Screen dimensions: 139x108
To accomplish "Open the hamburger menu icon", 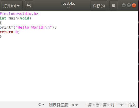I will 114,6.
